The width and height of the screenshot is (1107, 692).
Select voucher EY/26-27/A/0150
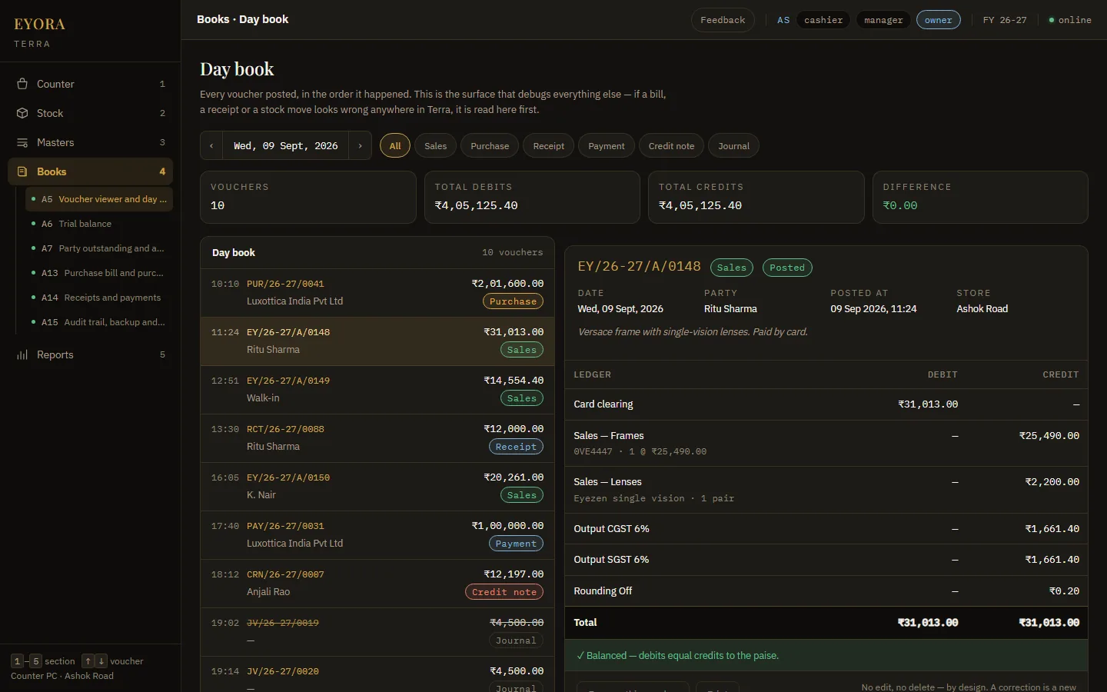[x=377, y=487]
